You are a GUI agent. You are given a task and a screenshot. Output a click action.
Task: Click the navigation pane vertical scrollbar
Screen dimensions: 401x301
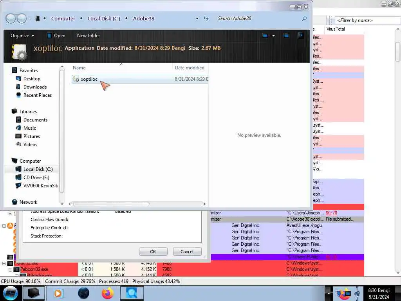click(61, 132)
